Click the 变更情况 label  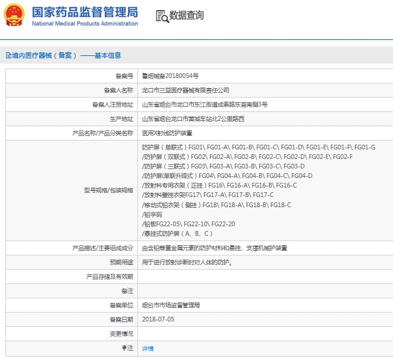pos(121,334)
